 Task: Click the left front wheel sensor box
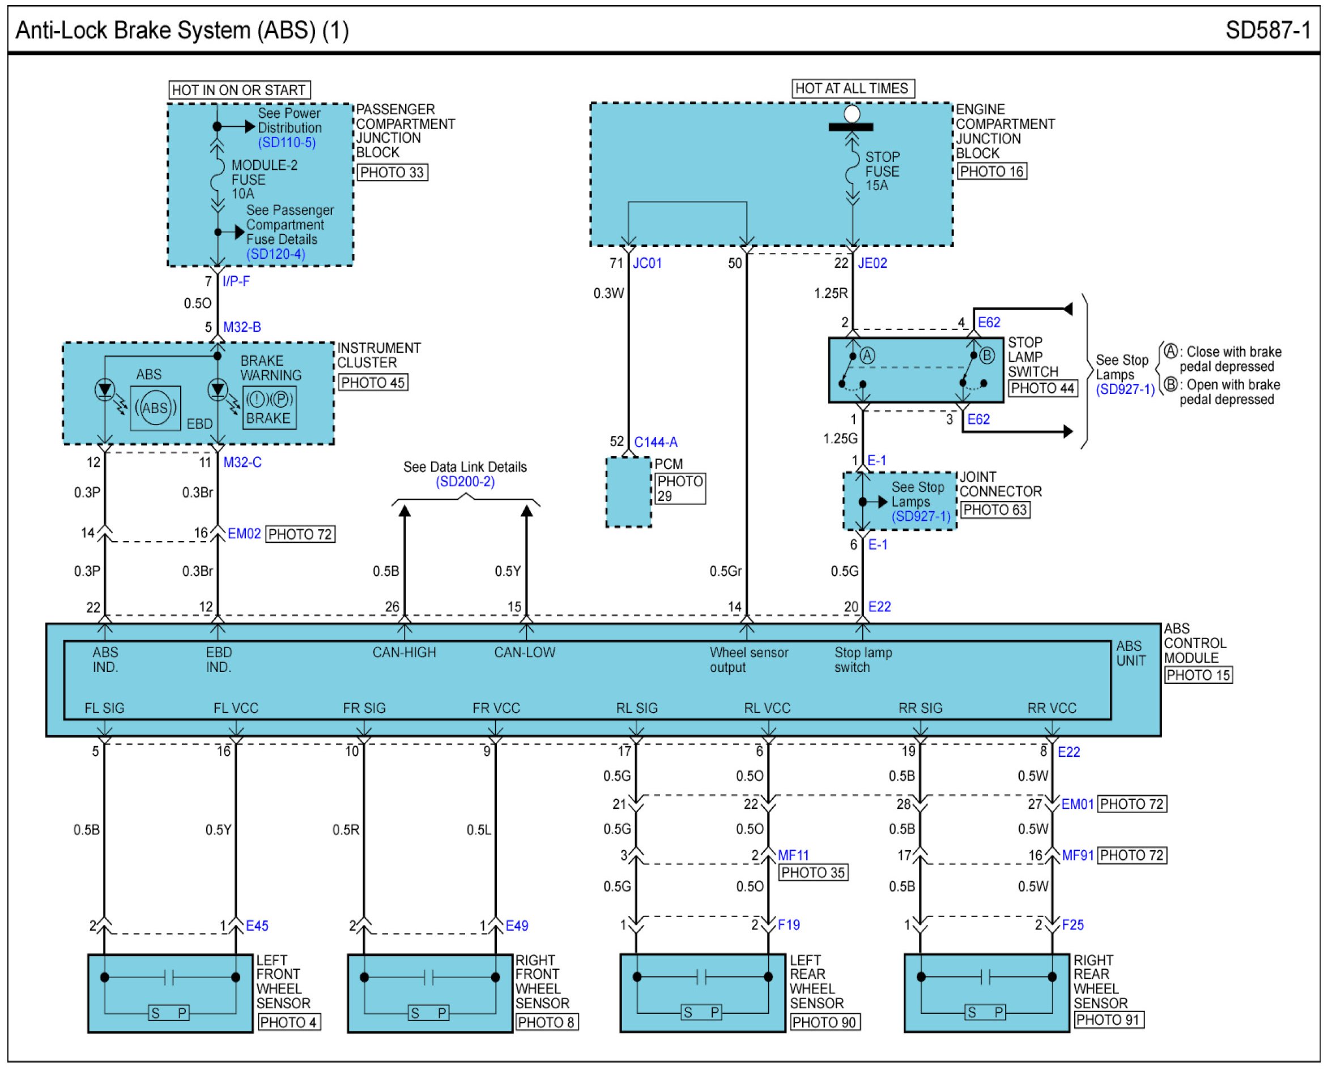170,993
